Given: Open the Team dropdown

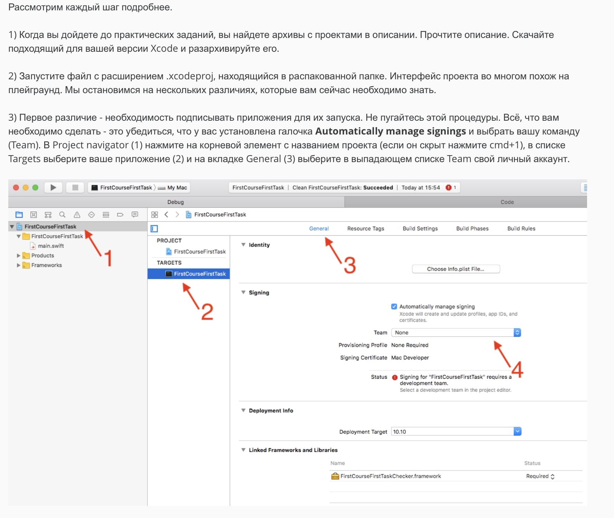Looking at the screenshot, I should click(456, 333).
